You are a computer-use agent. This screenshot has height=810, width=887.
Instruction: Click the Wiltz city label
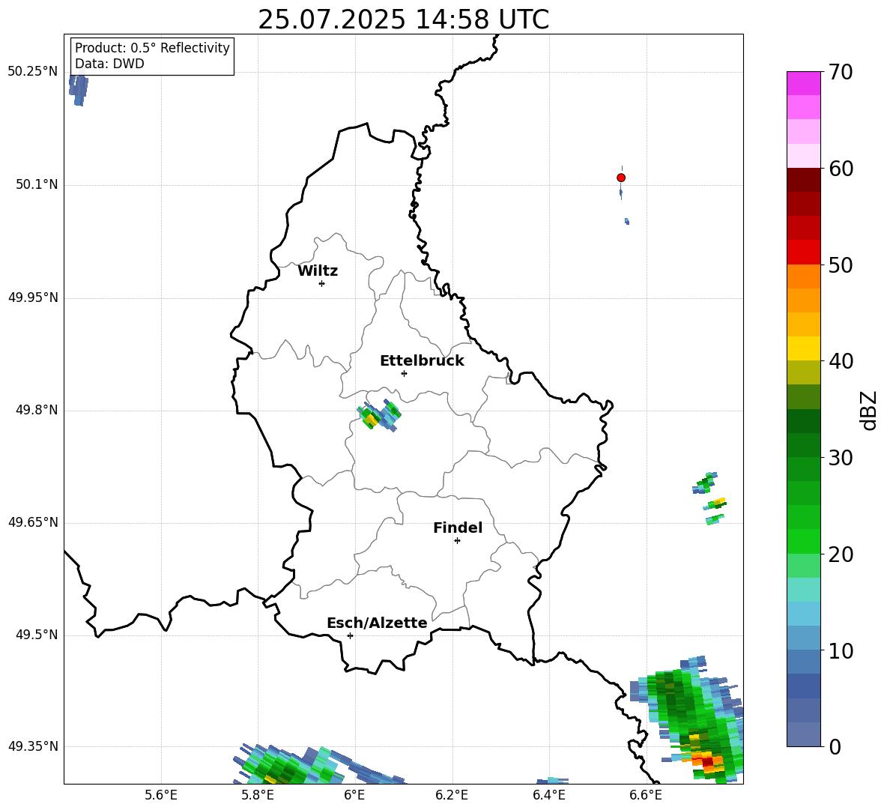pos(318,271)
